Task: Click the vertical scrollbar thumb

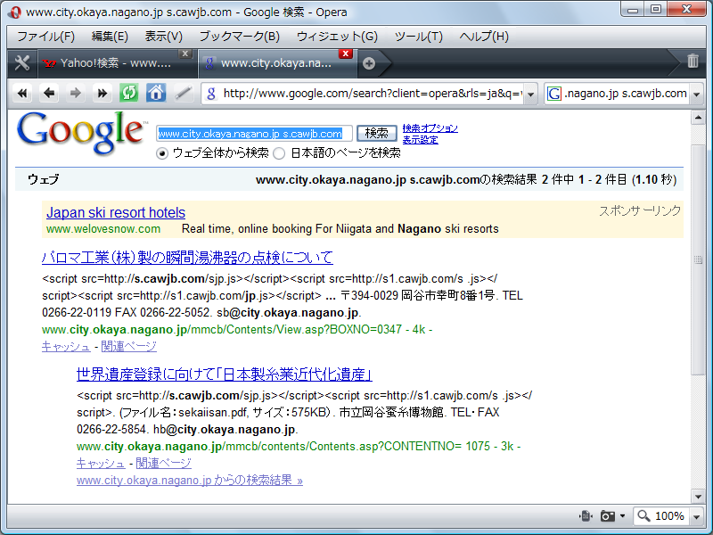Action: click(x=698, y=259)
